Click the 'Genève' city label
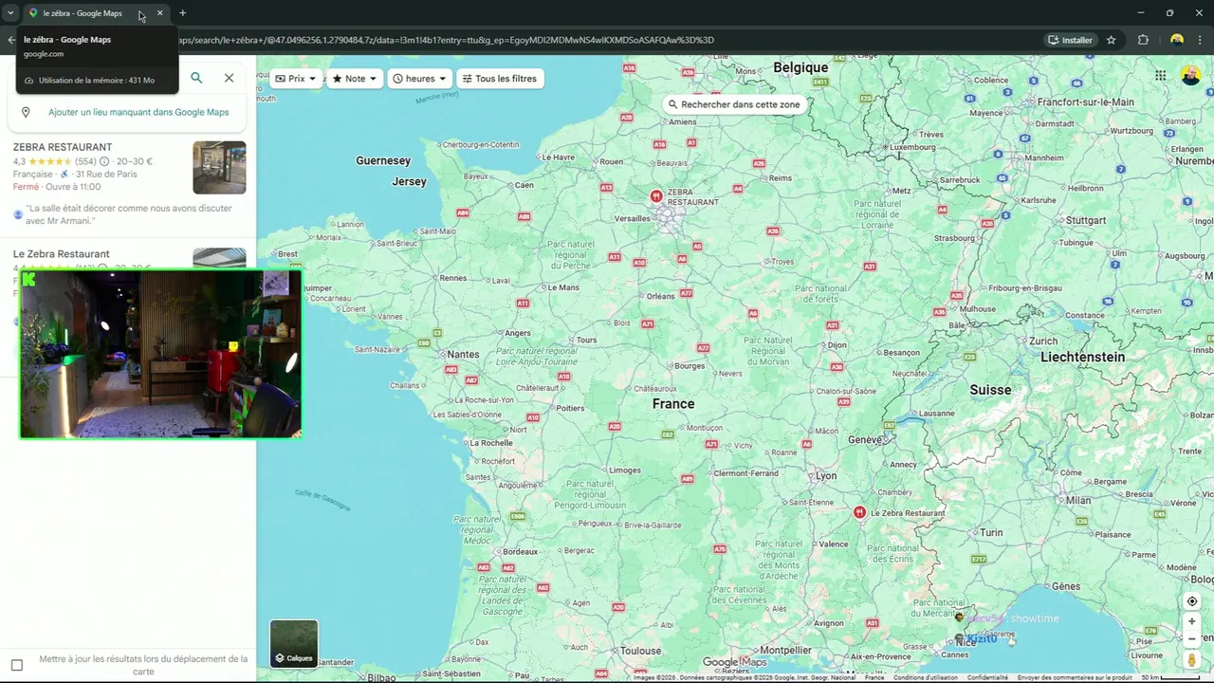The width and height of the screenshot is (1214, 683). 865,440
